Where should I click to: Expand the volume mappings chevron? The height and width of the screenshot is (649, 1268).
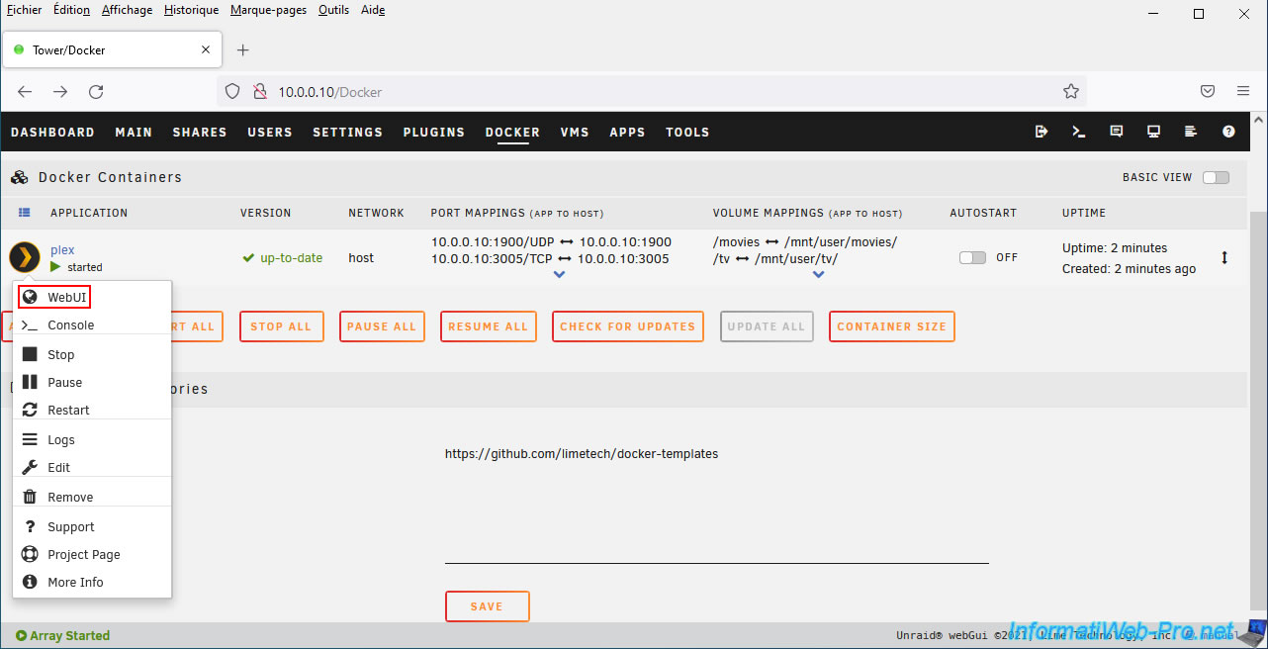coord(818,275)
